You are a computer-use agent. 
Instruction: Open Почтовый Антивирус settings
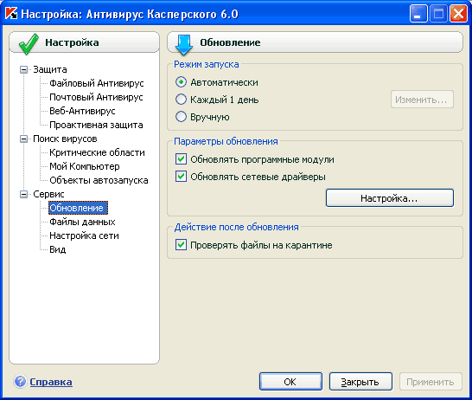point(96,97)
